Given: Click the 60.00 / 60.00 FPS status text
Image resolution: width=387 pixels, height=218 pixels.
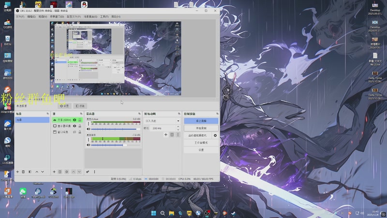Looking at the screenshot, I should pyautogui.click(x=203, y=179).
